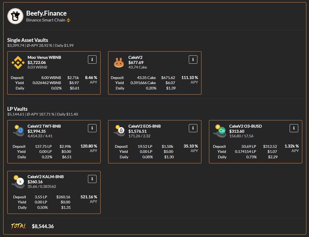Click the 19.52 LP deposit amount

tap(145, 146)
